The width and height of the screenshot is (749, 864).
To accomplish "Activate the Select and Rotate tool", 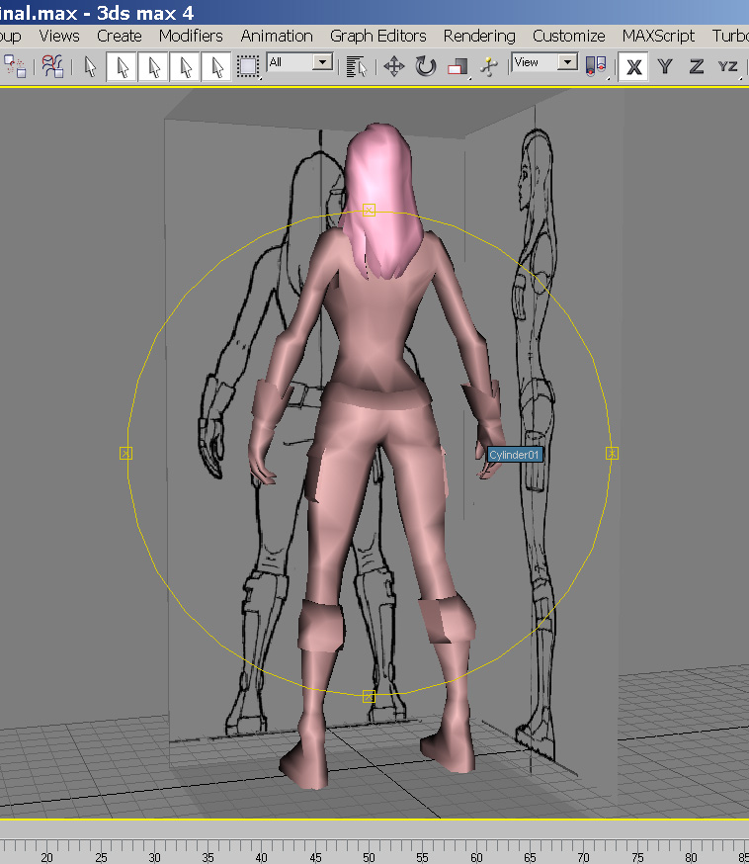I will tap(426, 66).
